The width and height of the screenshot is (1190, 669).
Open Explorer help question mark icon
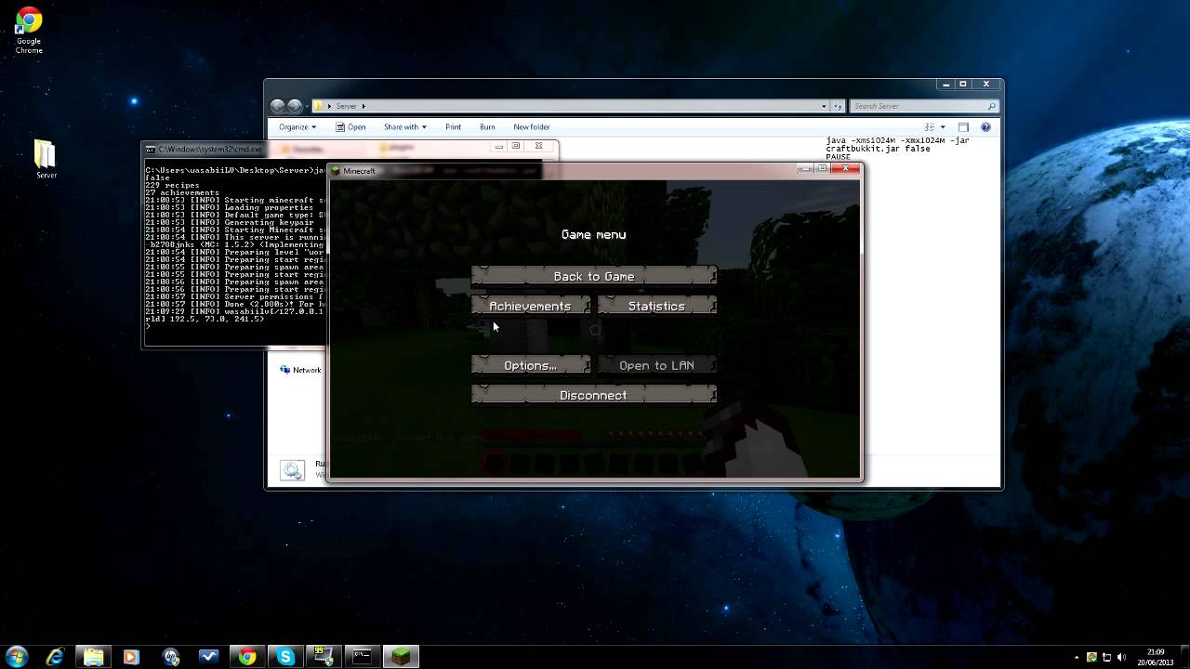986,126
